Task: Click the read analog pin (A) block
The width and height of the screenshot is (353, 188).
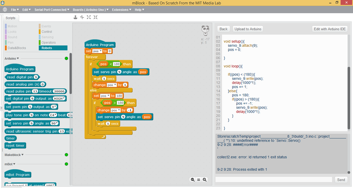Action: [x=25, y=84]
